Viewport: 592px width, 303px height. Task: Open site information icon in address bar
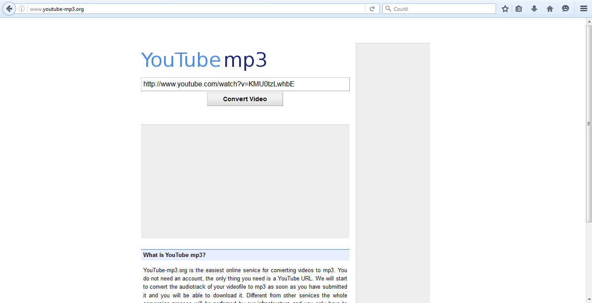22,9
